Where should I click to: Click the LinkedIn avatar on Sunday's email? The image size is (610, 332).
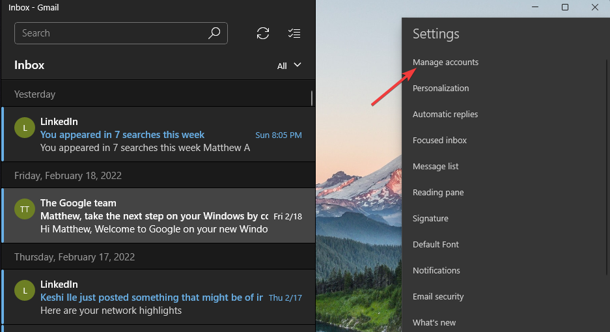click(25, 128)
